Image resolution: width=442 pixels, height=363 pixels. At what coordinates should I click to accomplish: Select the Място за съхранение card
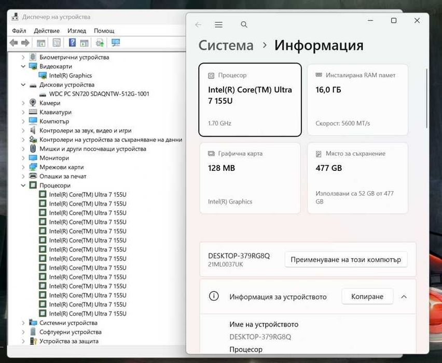click(357, 178)
